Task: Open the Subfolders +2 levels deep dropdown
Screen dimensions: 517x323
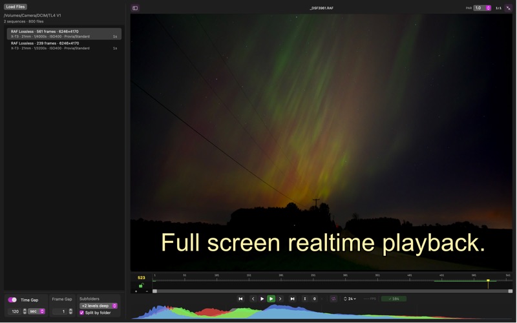Action: pos(99,306)
